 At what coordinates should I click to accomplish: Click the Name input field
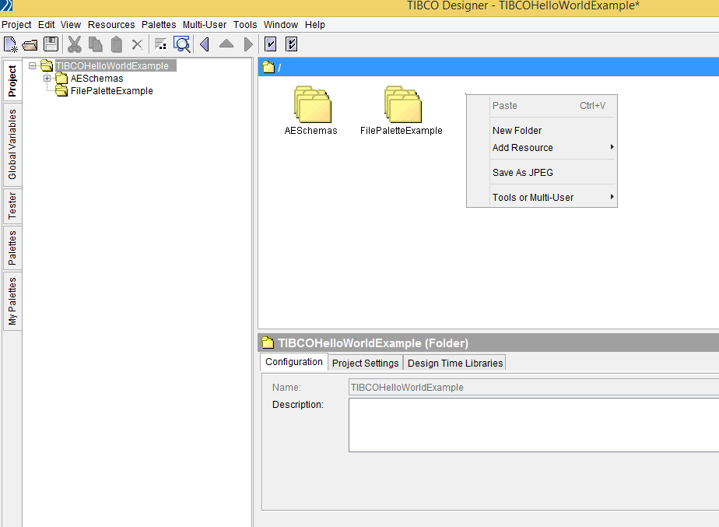tap(534, 388)
